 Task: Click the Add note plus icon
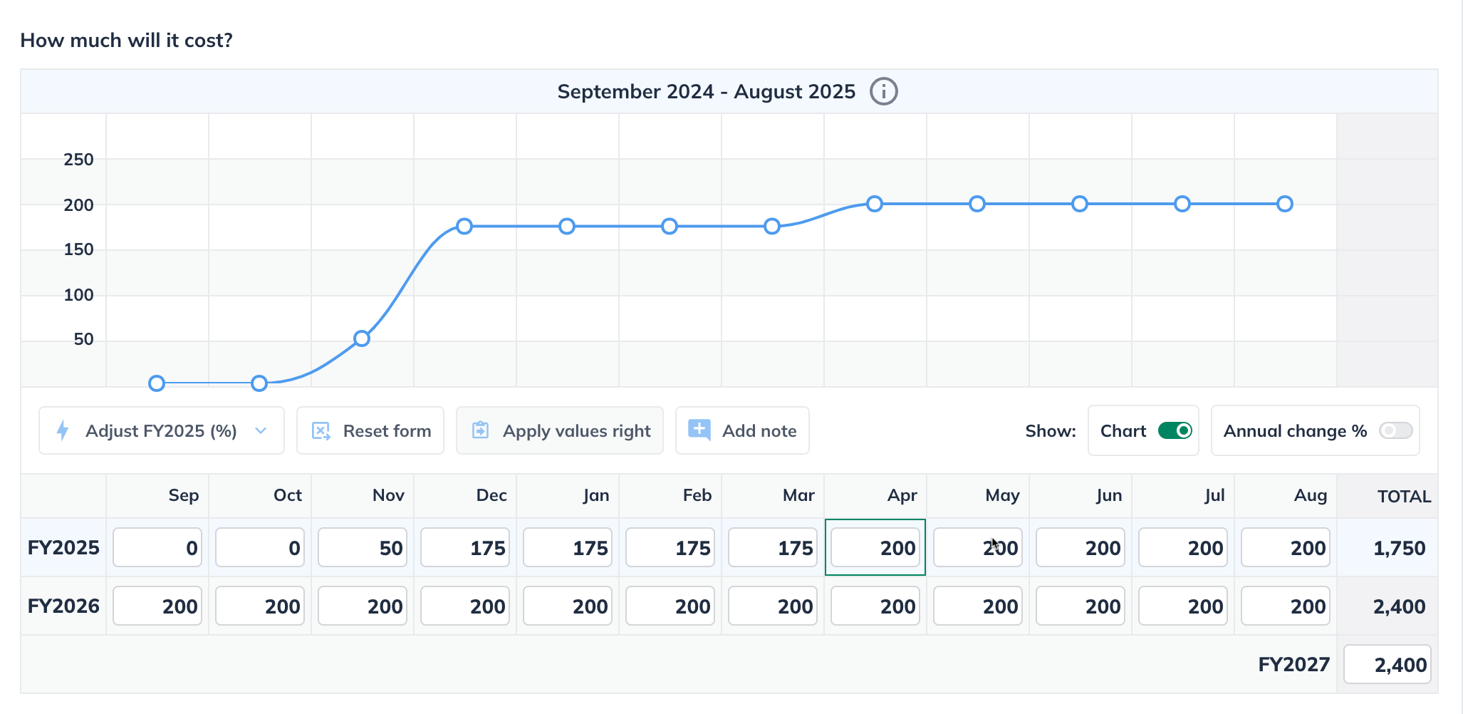click(699, 430)
